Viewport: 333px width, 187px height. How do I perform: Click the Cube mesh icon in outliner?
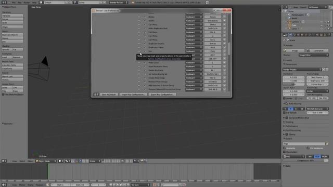(289, 25)
